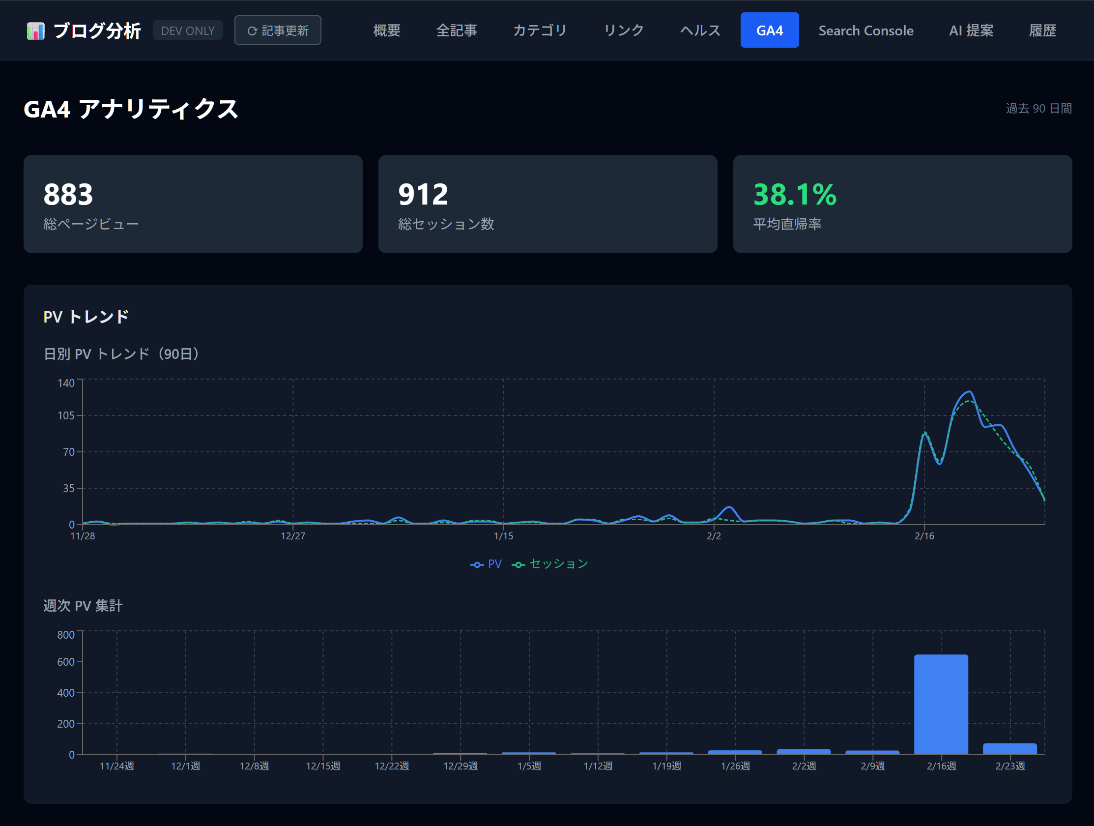Open the Search Console tab
The height and width of the screenshot is (826, 1094).
point(865,30)
